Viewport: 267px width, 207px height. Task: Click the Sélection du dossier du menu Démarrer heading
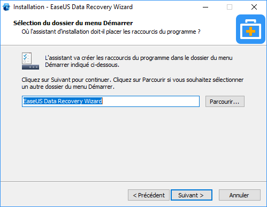(73, 23)
